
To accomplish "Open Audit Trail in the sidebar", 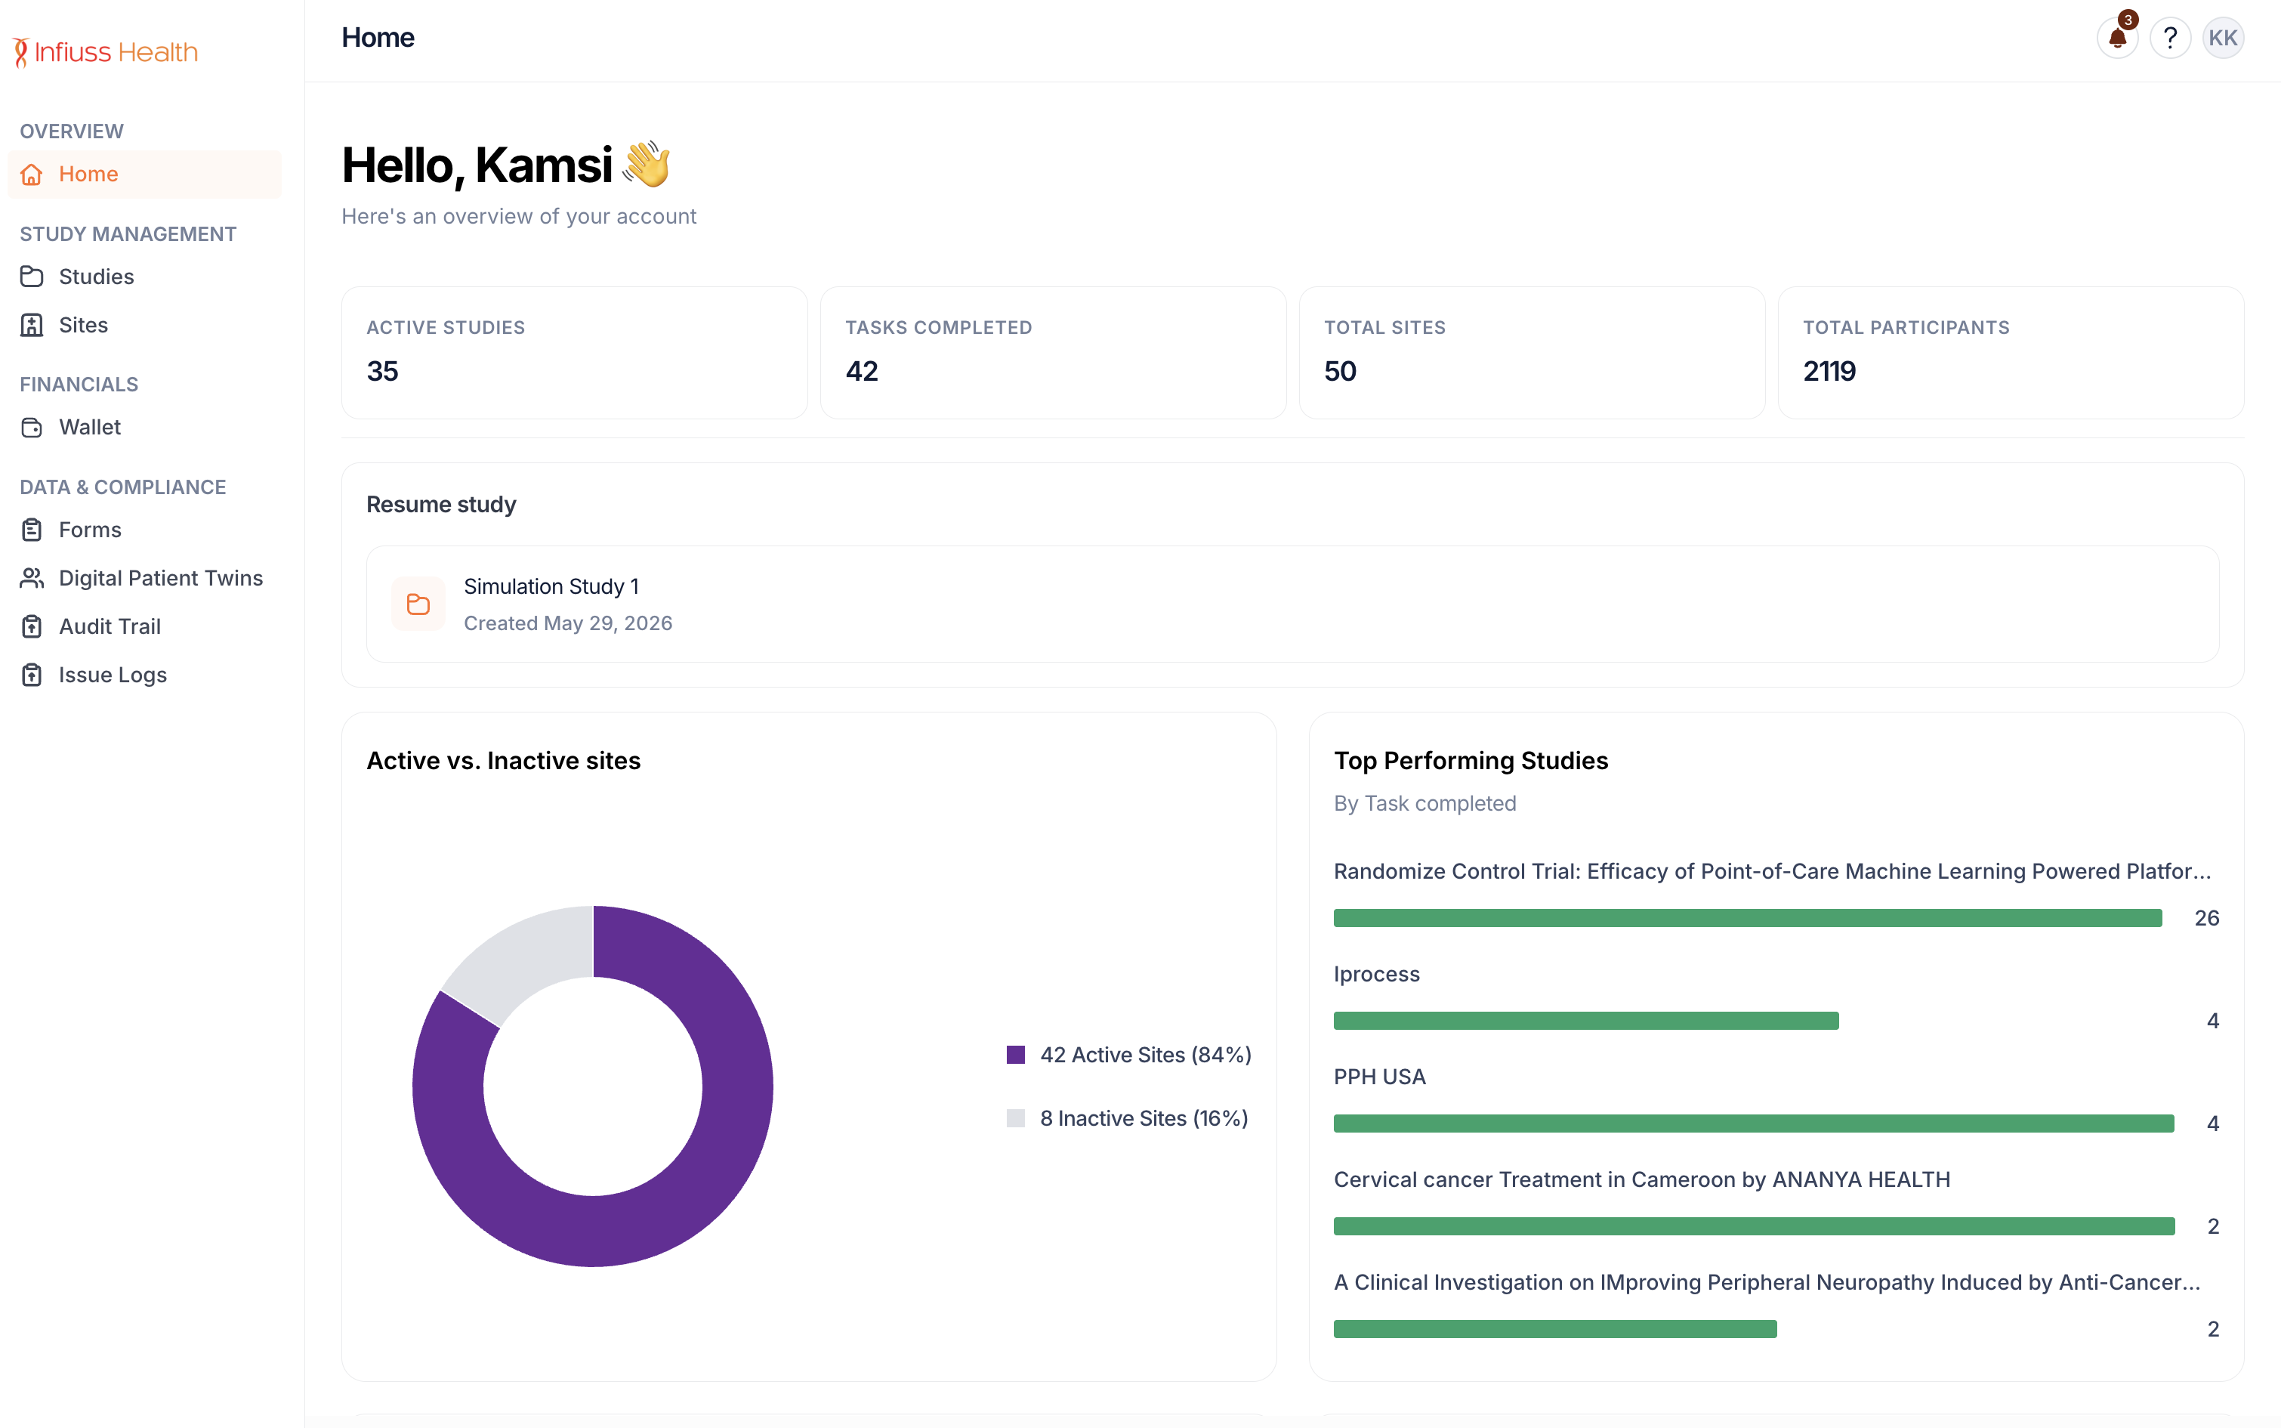I will pos(144,626).
